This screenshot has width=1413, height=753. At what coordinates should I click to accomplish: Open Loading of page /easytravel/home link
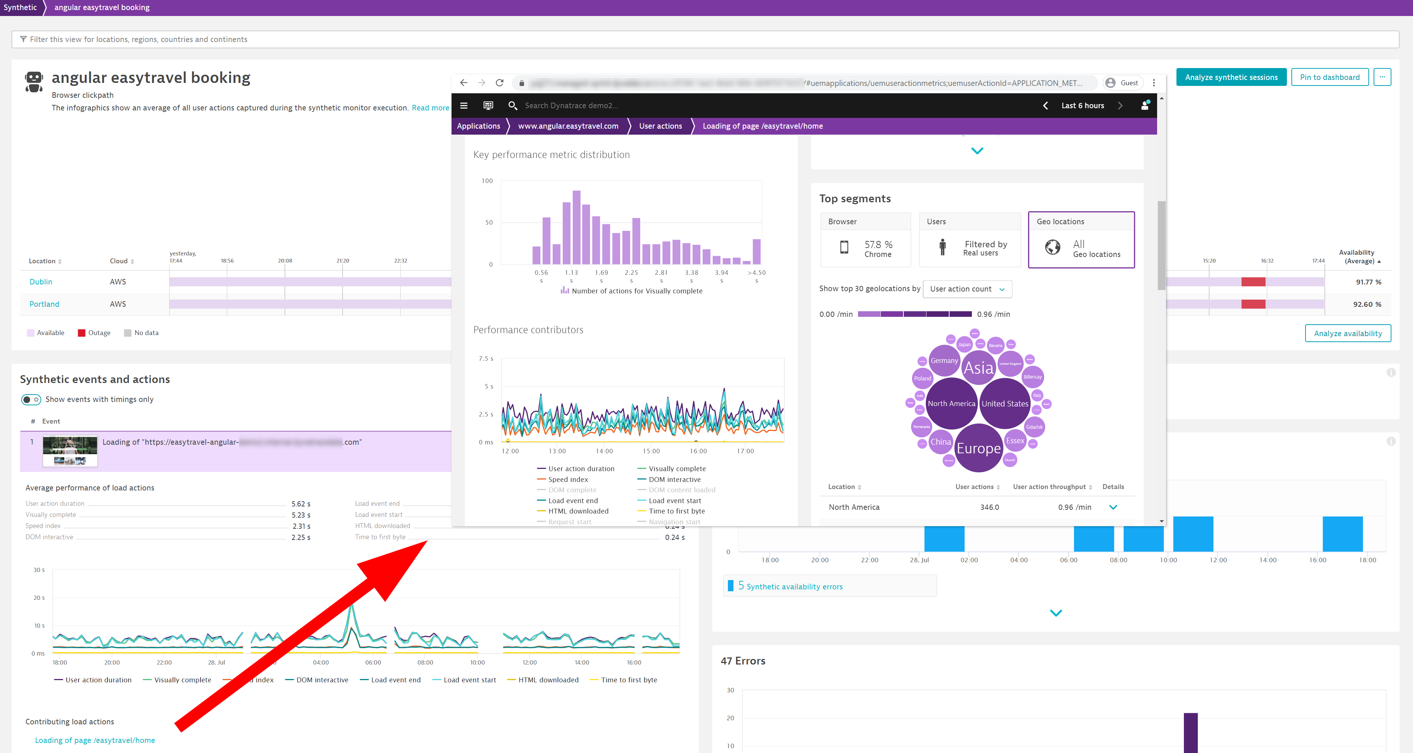point(95,740)
